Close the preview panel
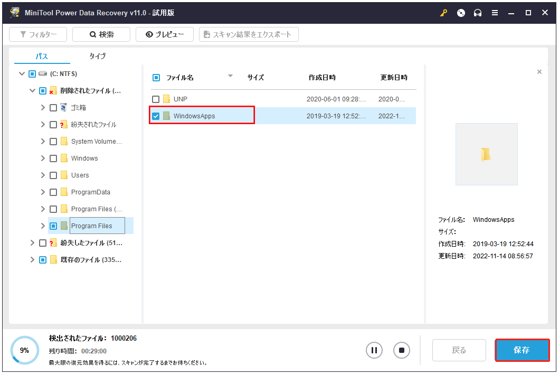This screenshot has width=559, height=374. pyautogui.click(x=539, y=72)
